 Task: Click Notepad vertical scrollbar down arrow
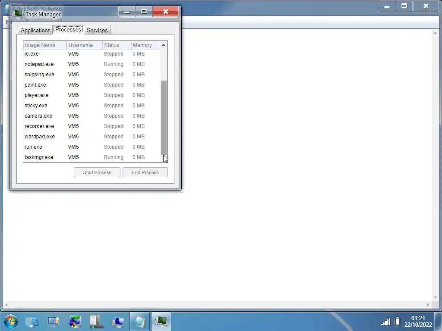(x=435, y=297)
